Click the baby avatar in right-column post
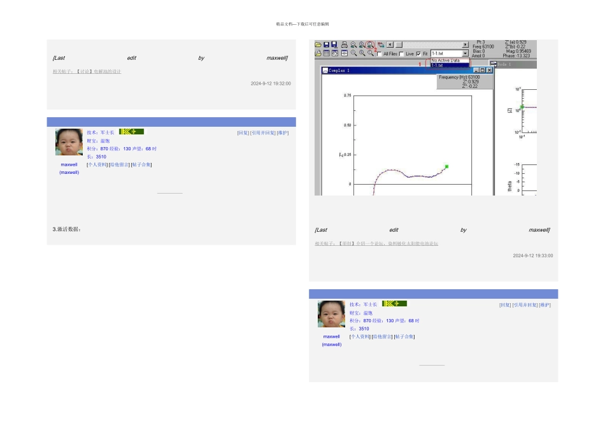 [x=331, y=314]
